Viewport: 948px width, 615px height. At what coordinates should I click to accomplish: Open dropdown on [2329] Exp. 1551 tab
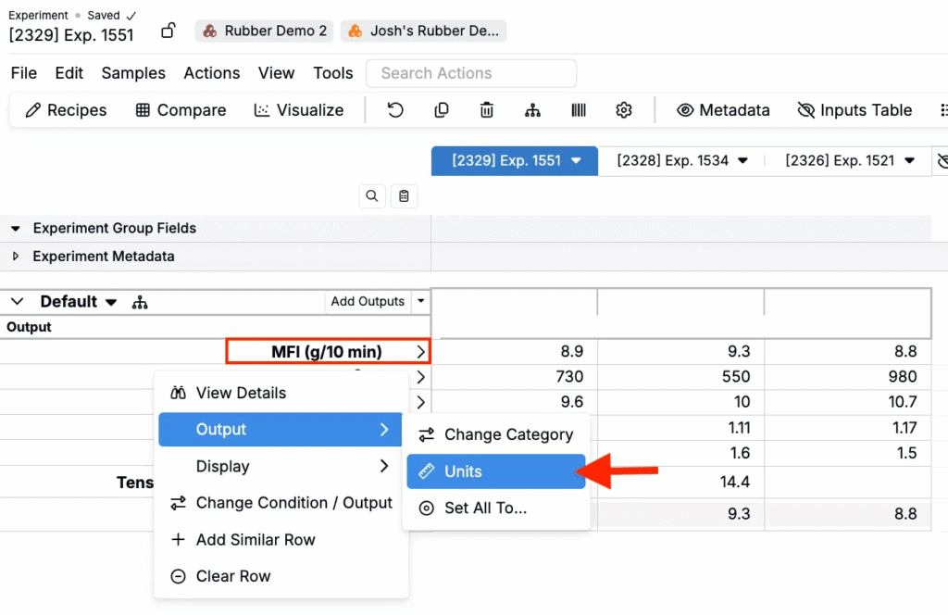[x=576, y=160]
